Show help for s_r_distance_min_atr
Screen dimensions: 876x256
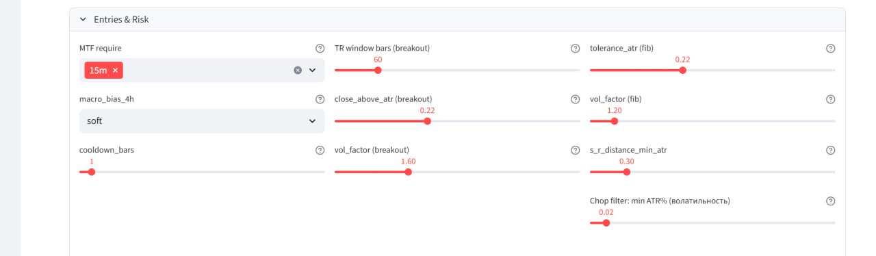pos(830,150)
